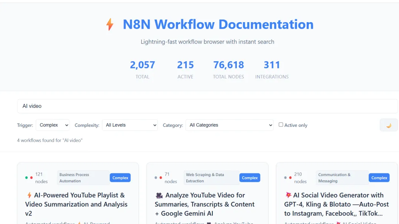Toggle dark mode with moon icon
The width and height of the screenshot is (399, 224).
[389, 125]
